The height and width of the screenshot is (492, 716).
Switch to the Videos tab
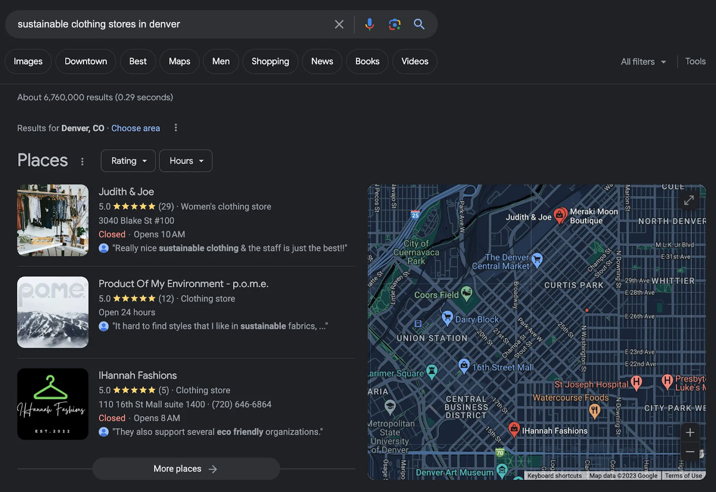tap(415, 61)
